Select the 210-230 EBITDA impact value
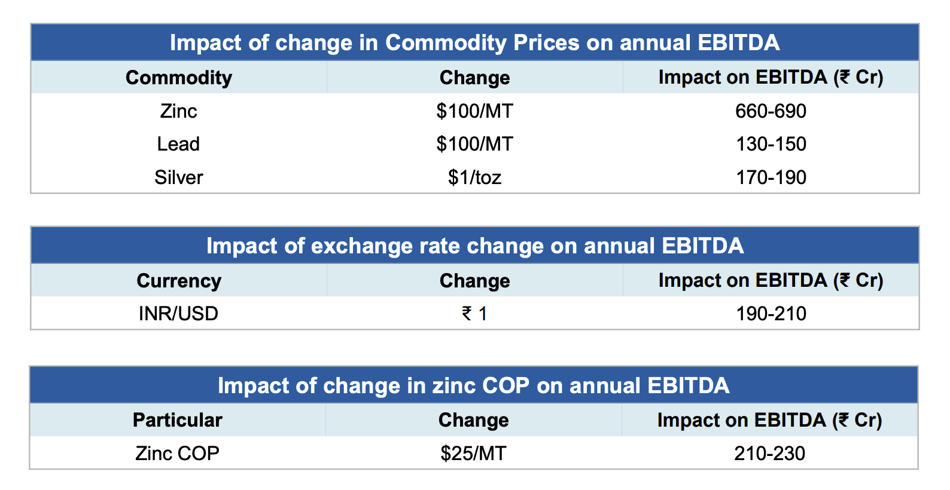 769,454
